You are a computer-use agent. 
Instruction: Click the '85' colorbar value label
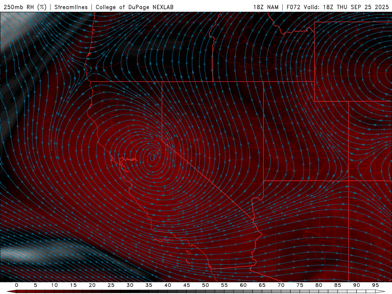337,285
